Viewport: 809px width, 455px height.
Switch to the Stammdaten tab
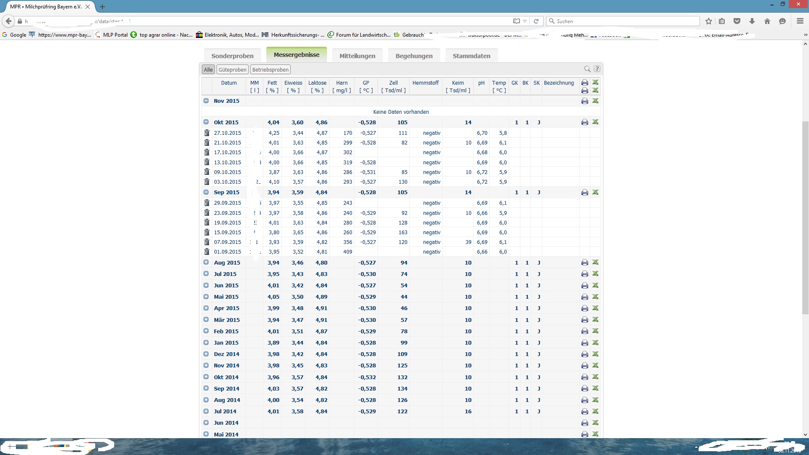[x=471, y=56]
